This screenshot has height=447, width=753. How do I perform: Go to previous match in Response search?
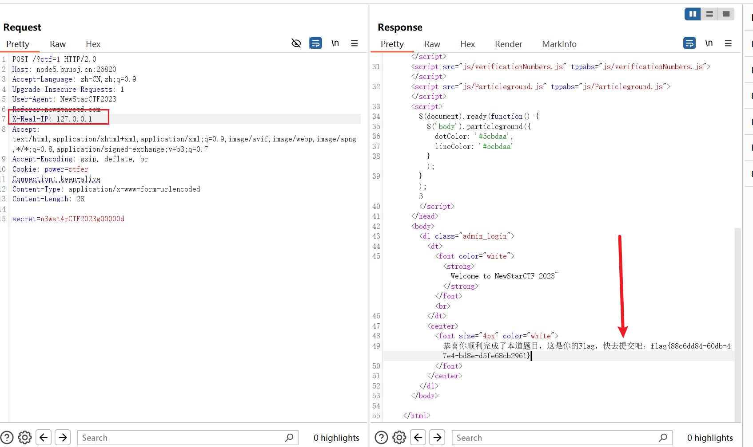coord(418,438)
